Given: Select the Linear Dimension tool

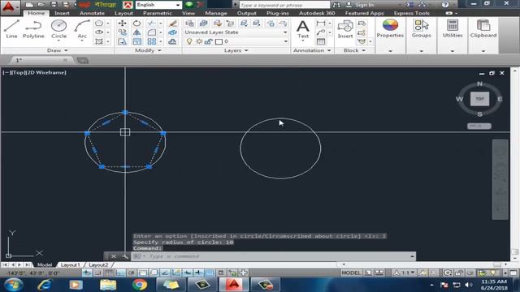Looking at the screenshot, I should pos(321,24).
